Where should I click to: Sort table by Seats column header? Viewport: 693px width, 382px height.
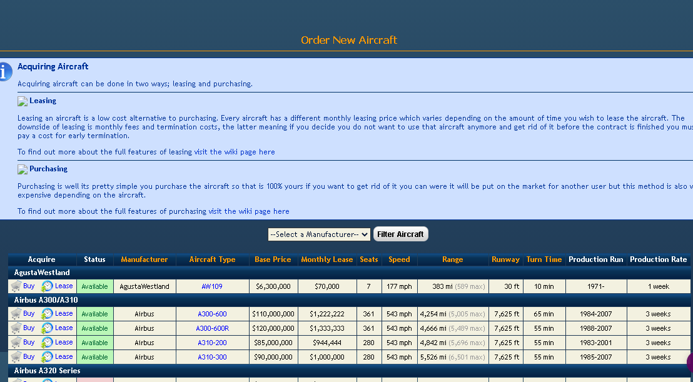[x=369, y=259]
